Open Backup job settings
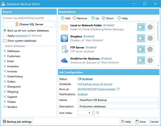 (17, 122)
